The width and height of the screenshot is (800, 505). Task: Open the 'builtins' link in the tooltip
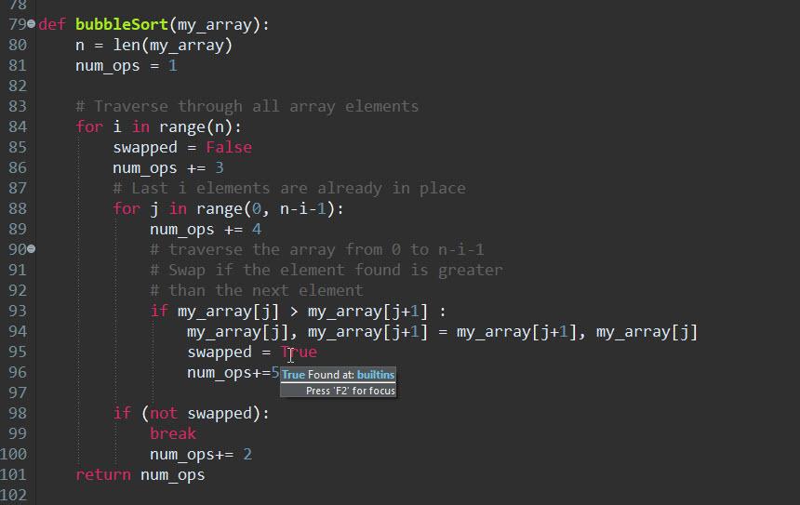tap(376, 375)
